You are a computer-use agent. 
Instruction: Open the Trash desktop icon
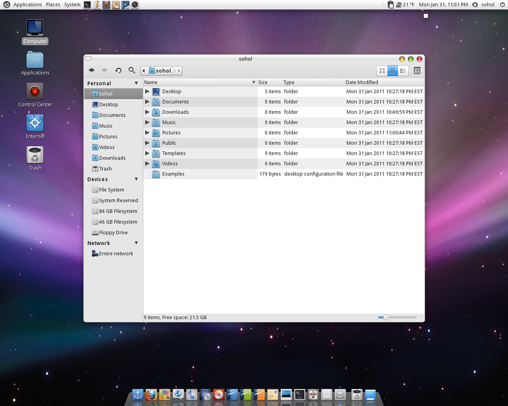(x=35, y=155)
